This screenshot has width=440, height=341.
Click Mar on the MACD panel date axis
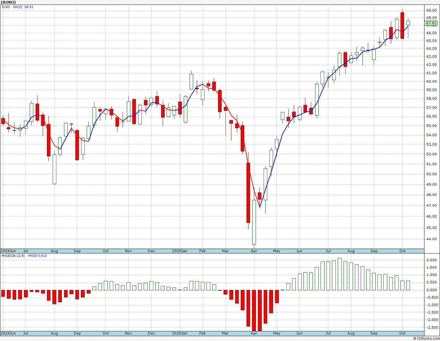point(225,333)
